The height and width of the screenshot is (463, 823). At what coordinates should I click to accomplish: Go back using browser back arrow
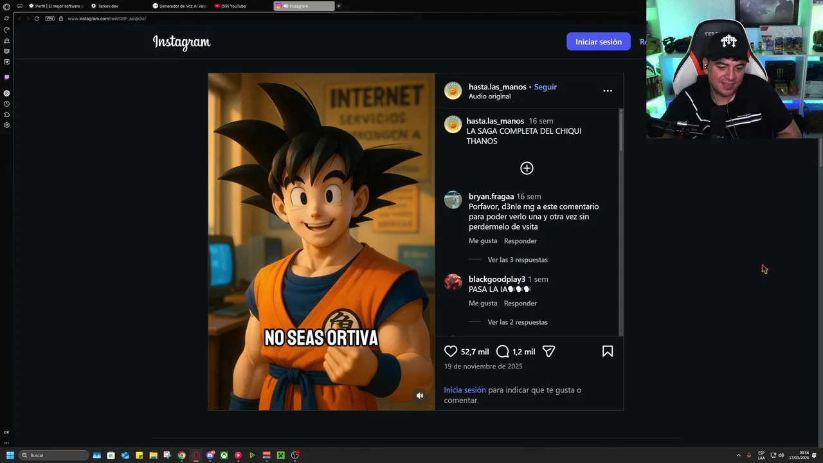[x=19, y=19]
